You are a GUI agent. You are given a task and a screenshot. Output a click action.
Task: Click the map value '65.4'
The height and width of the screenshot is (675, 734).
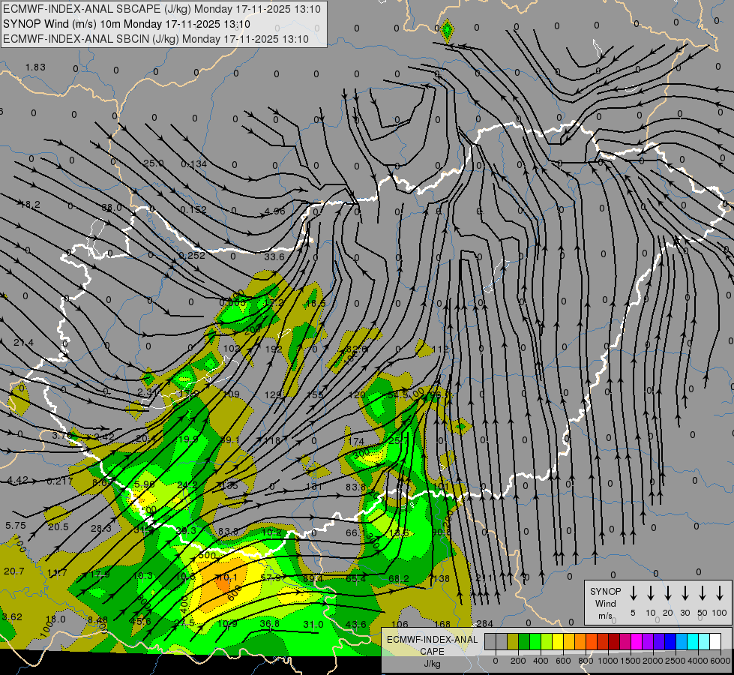tap(356, 578)
